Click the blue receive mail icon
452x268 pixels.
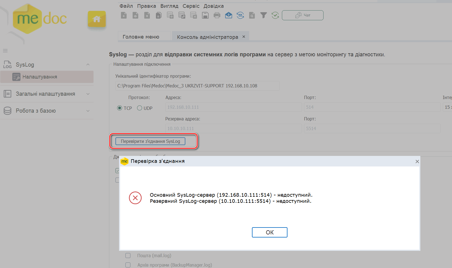pyautogui.click(x=229, y=16)
